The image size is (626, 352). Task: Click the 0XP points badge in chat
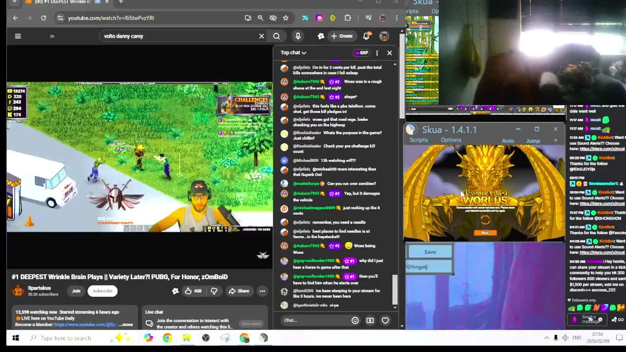point(362,53)
